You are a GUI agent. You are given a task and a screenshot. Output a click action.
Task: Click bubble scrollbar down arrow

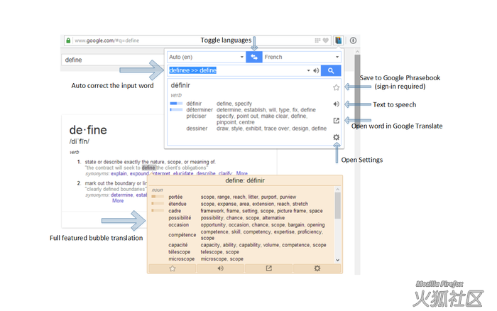(337, 260)
